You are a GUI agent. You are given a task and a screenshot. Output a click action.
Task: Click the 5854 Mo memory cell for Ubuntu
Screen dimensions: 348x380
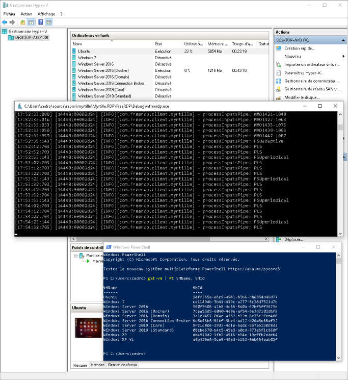coord(215,52)
